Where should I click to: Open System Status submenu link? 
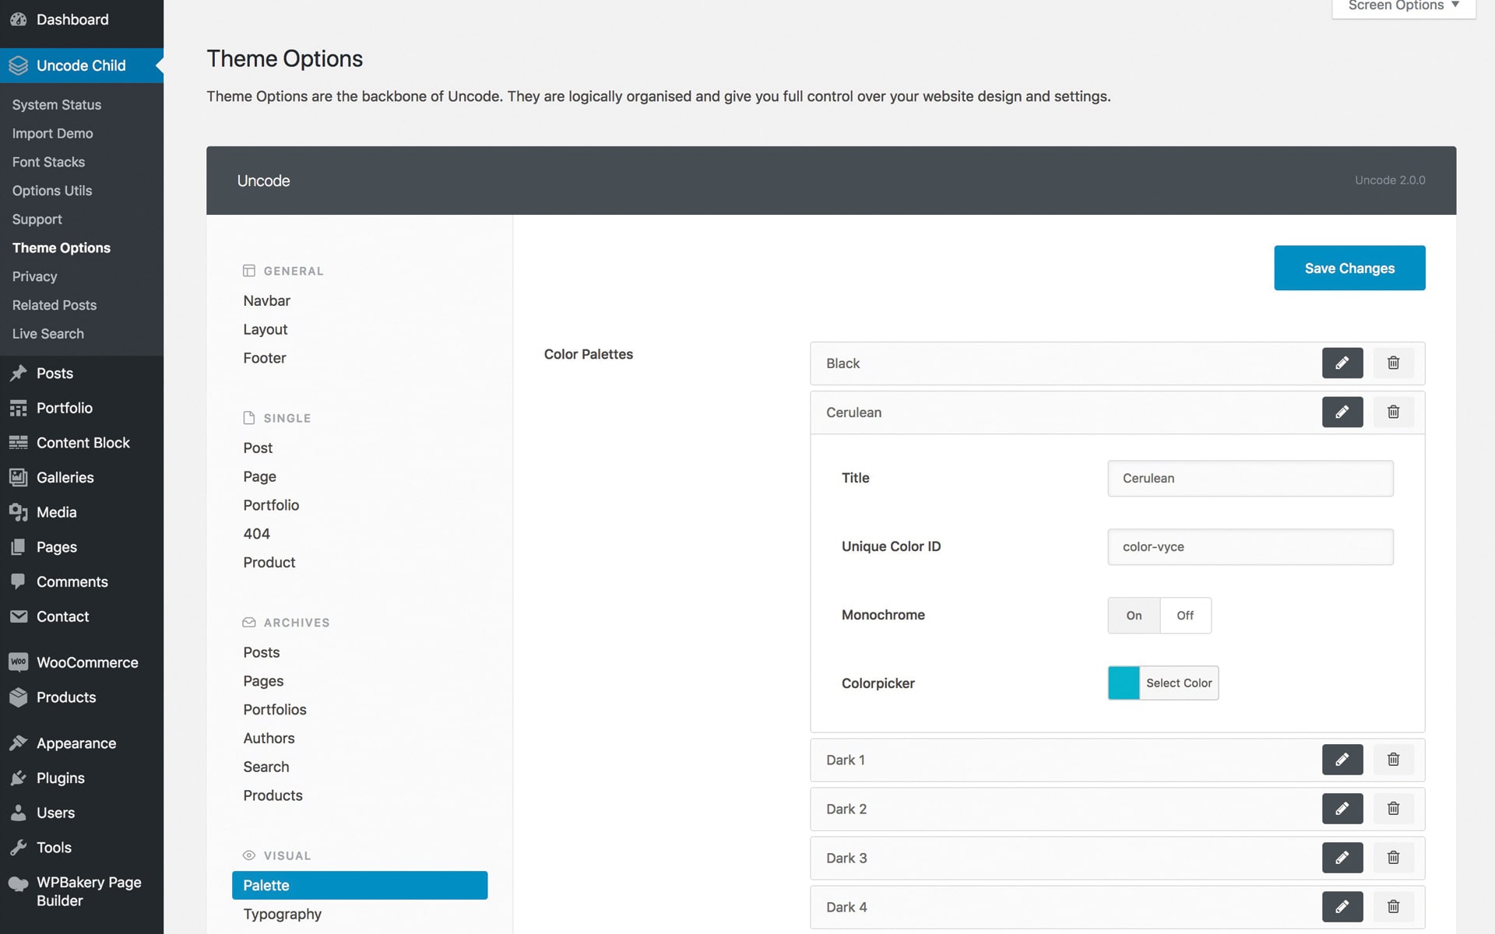coord(56,104)
